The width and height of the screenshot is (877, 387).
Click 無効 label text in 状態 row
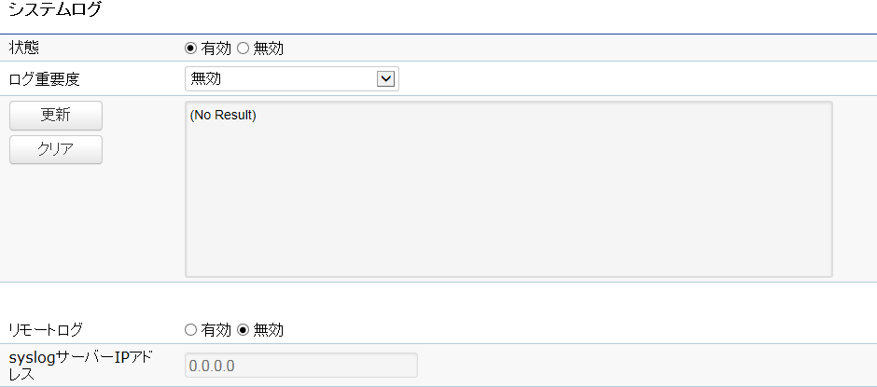269,48
